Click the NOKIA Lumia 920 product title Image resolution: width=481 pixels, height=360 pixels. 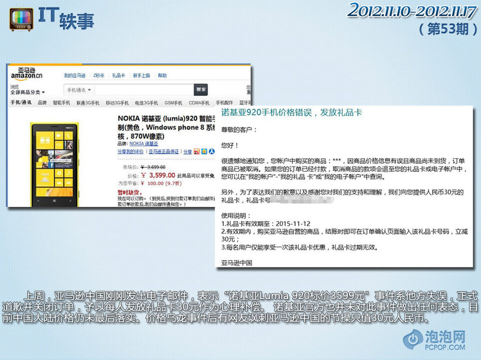click(166, 127)
